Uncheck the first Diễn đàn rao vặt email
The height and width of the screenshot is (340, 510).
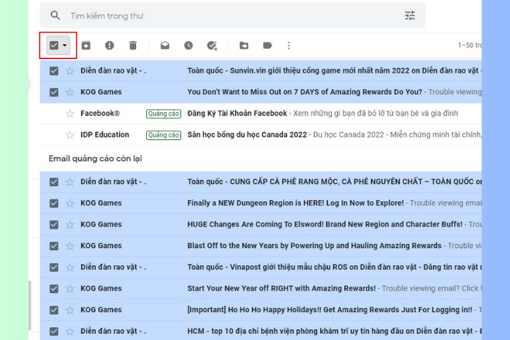(x=54, y=71)
